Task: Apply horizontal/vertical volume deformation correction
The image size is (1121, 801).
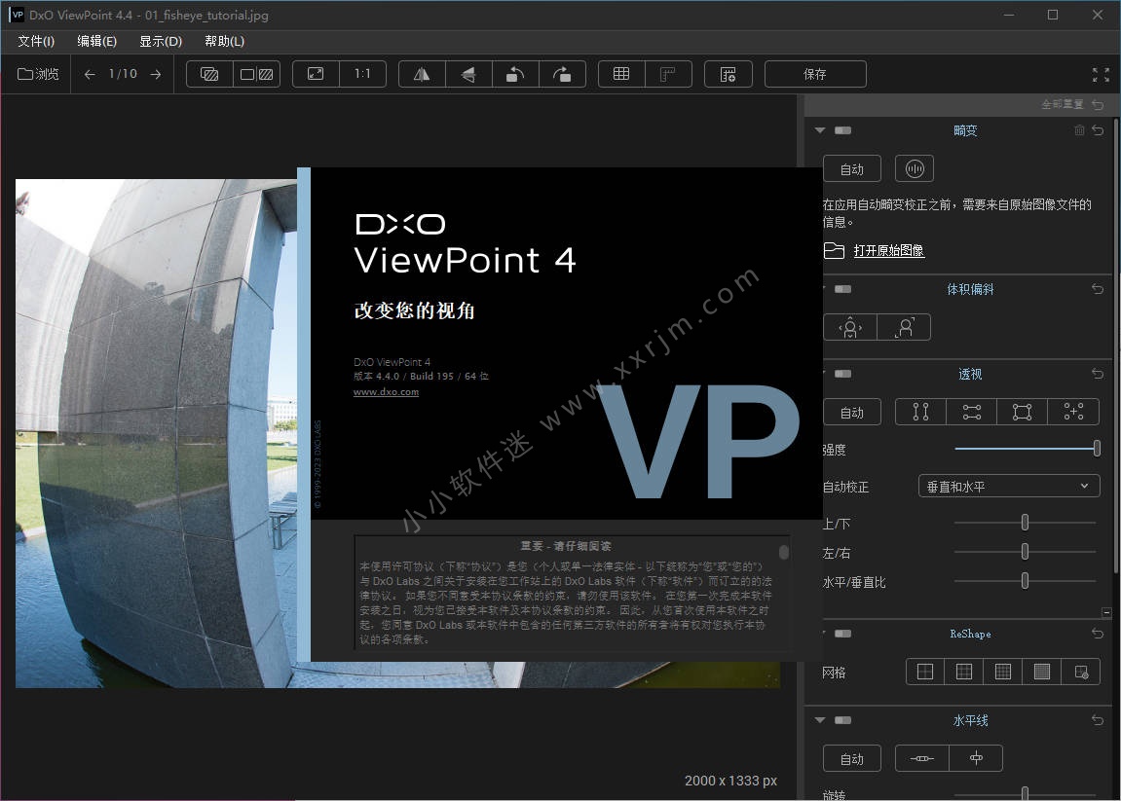Action: pyautogui.click(x=850, y=327)
